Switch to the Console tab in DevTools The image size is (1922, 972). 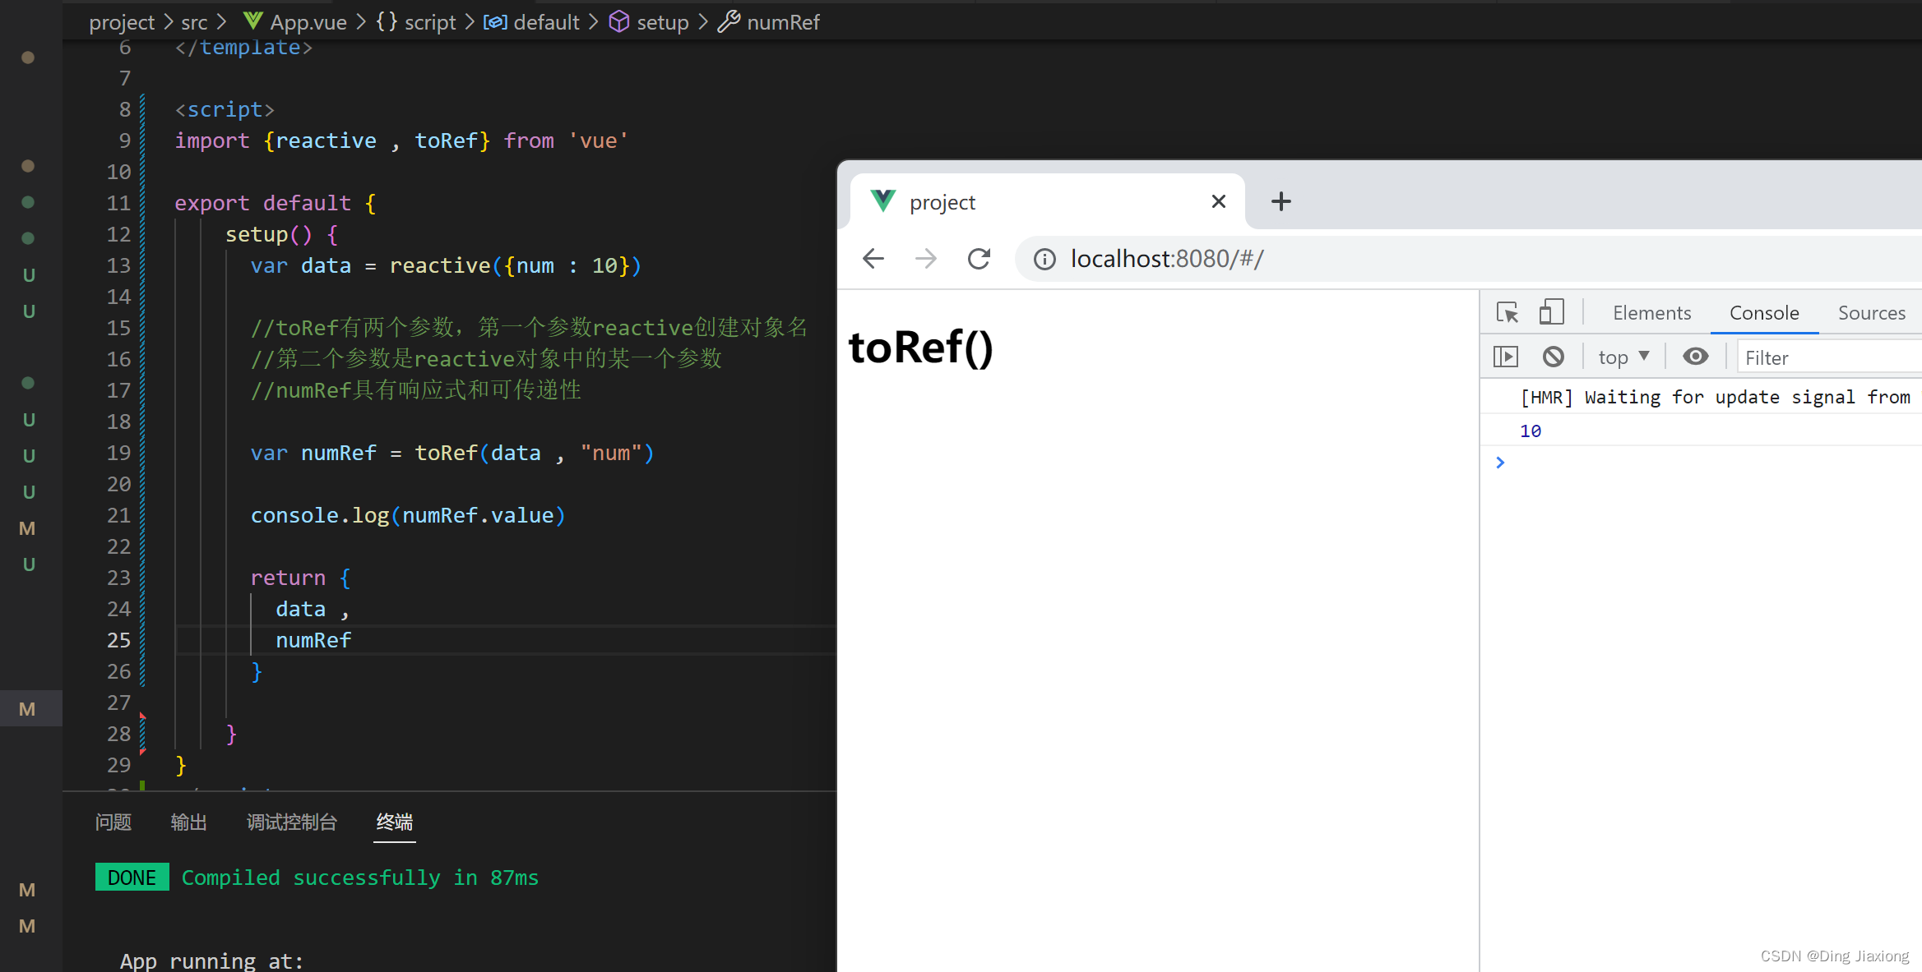coord(1764,313)
